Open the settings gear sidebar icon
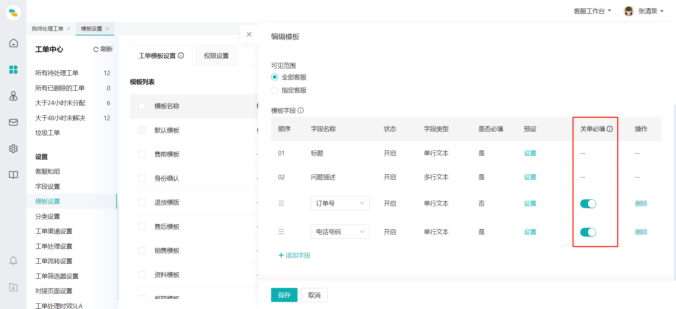This screenshot has height=309, width=676. pyautogui.click(x=13, y=148)
